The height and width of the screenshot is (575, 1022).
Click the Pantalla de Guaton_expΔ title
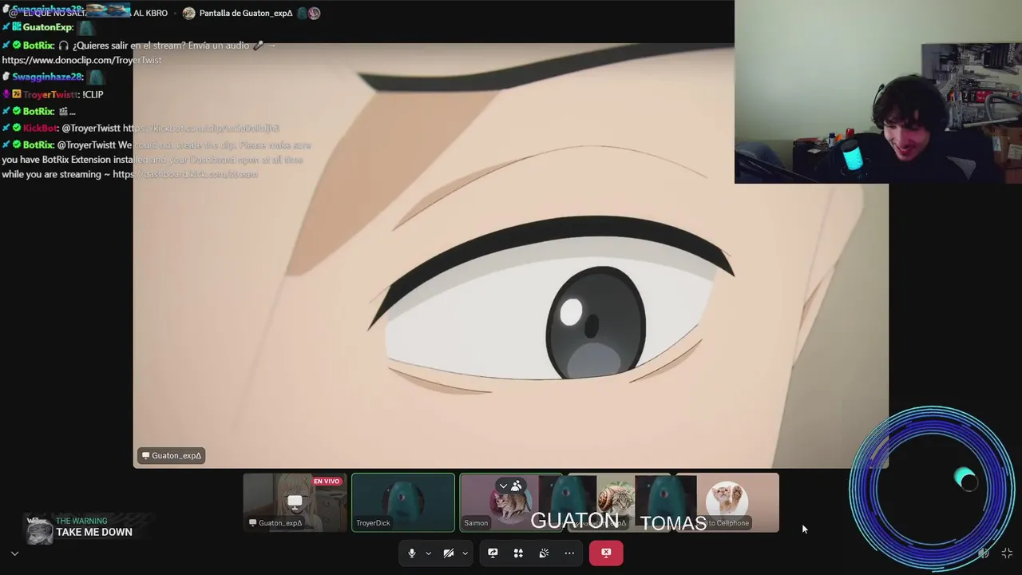246,13
